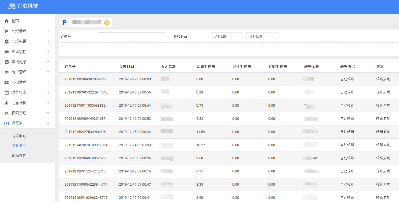
Task: Click the parking P icon for 车场管理
Action: (x=7, y=31)
